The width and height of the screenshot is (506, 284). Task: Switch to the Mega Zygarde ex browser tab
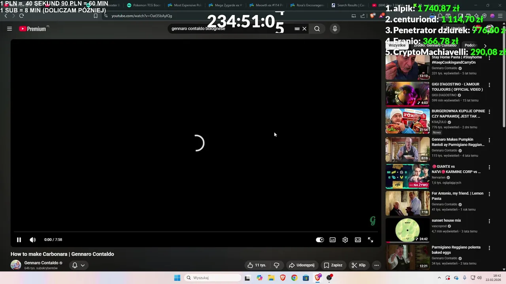pyautogui.click(x=225, y=5)
